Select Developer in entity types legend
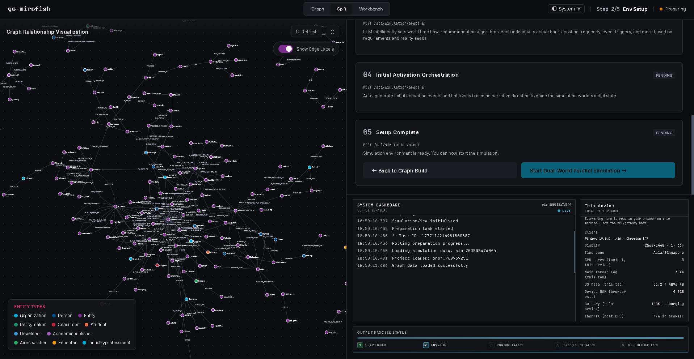Viewport: 694px width, 359px height. (x=28, y=334)
